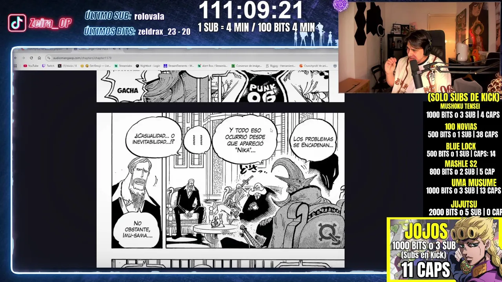Close the Audiomanga One Piece tab
502x282 pixels.
(120, 49)
